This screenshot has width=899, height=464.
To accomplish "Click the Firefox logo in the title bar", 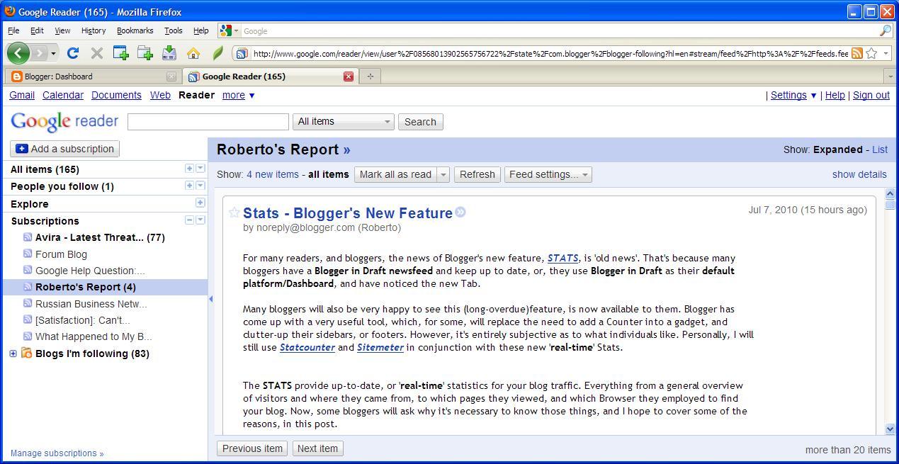I will pos(9,11).
